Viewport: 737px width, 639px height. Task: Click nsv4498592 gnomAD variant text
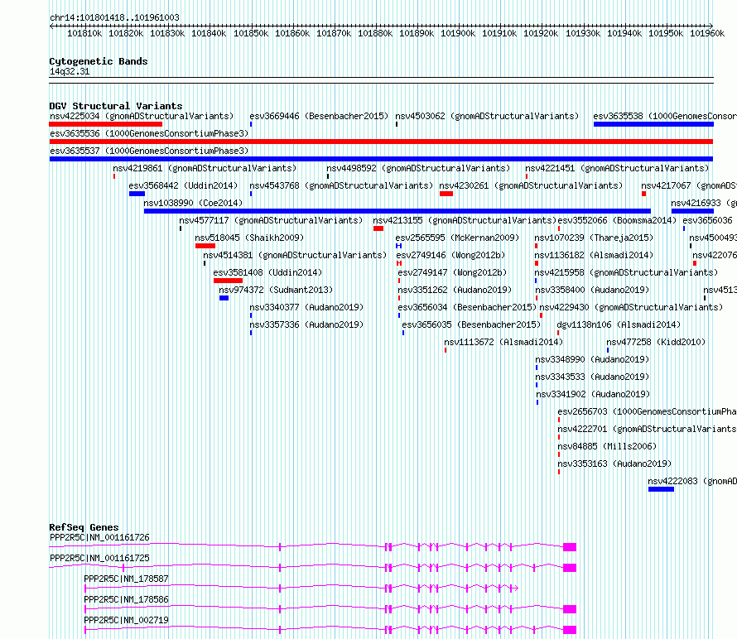pyautogui.click(x=418, y=168)
